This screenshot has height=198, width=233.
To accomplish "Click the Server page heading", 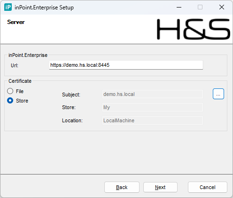I will tap(16, 22).
